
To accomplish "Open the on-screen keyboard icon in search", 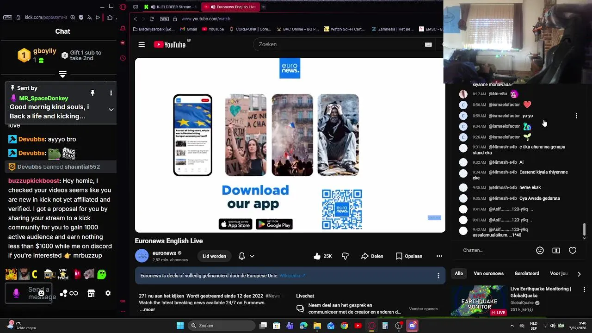I will (x=428, y=44).
